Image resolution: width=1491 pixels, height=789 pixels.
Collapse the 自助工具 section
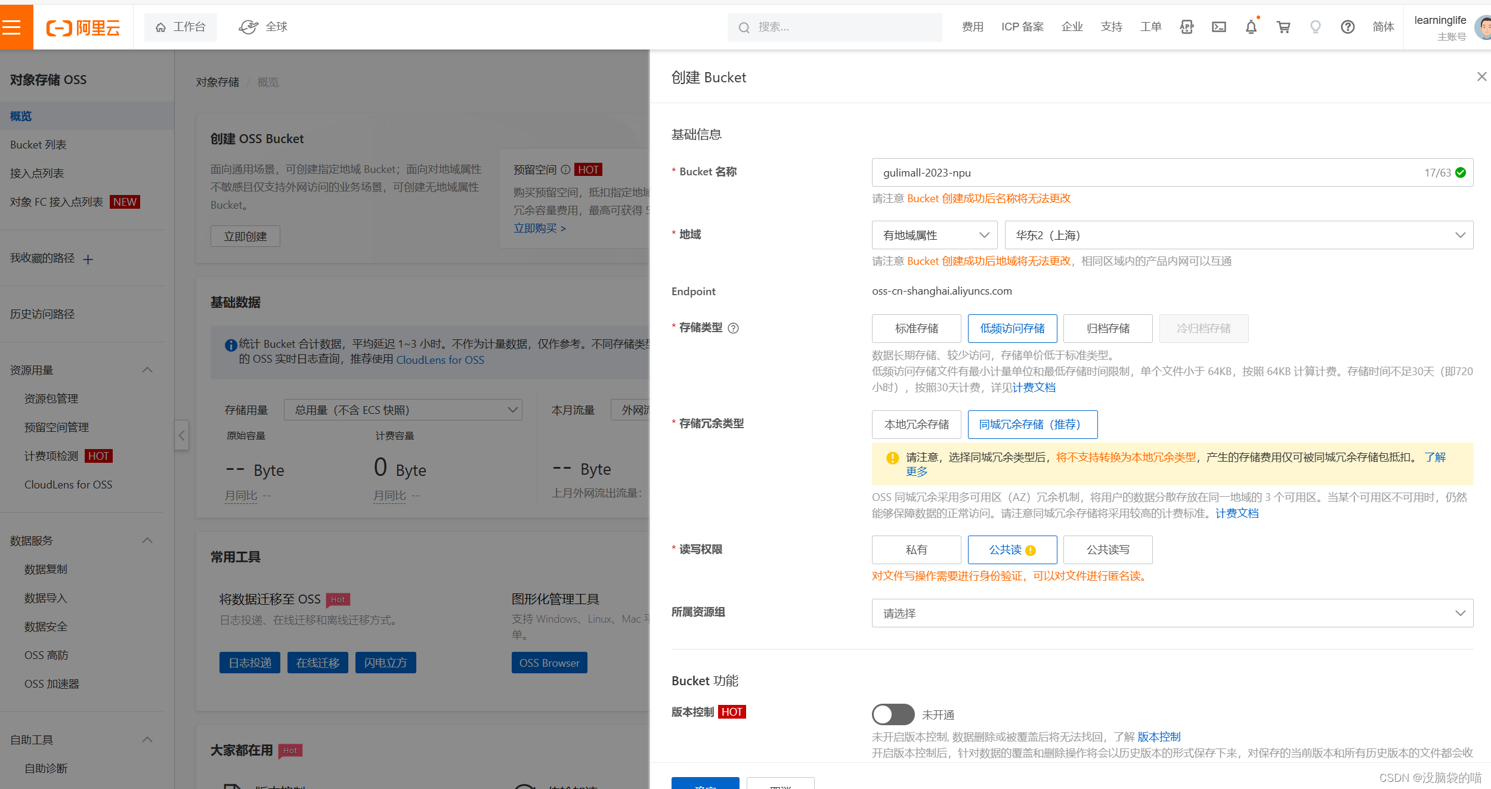(x=147, y=740)
